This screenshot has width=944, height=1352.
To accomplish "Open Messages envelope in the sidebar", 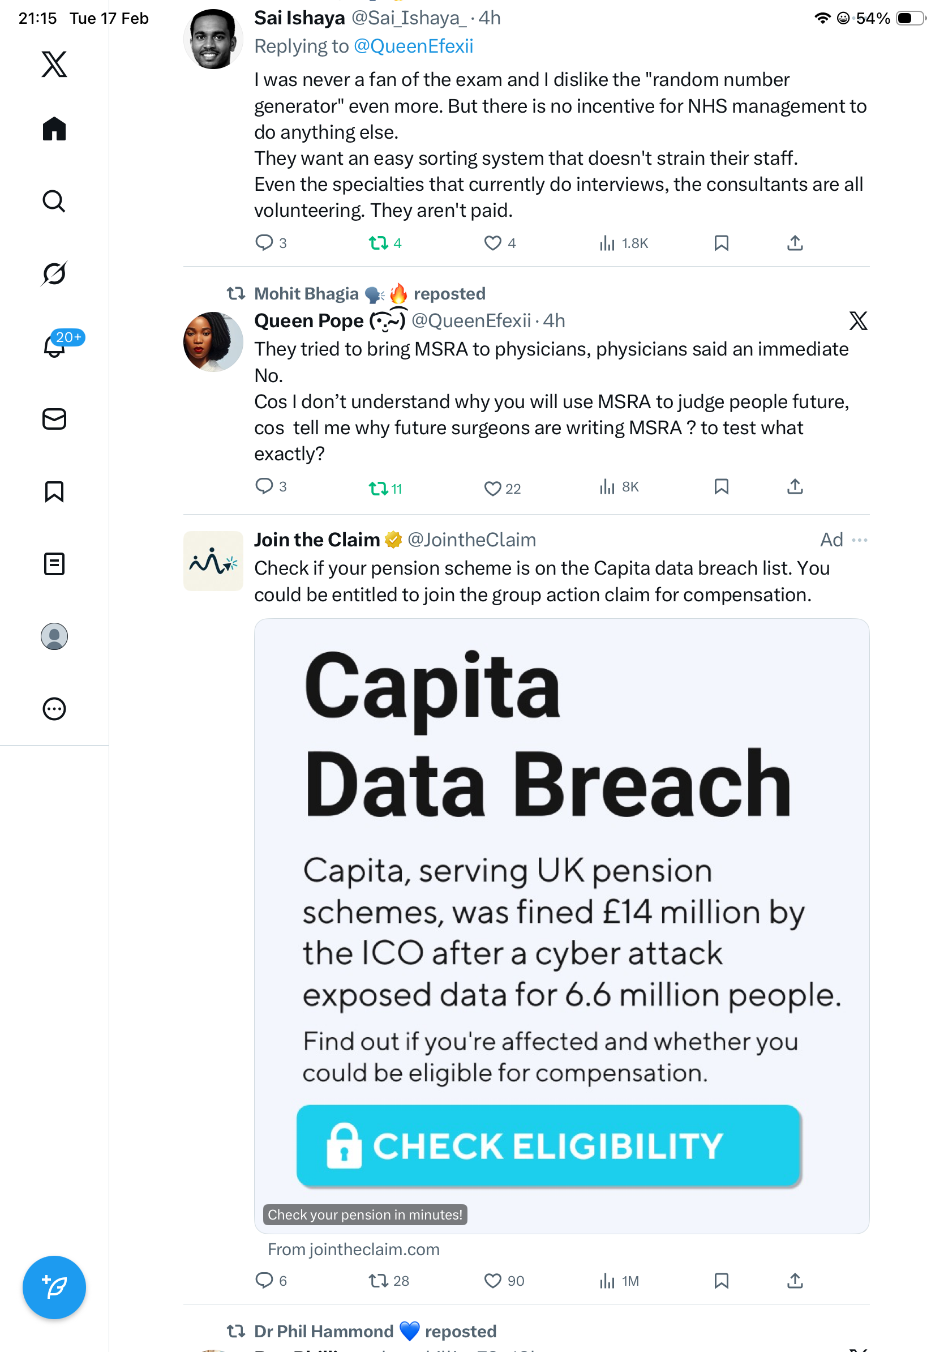I will pyautogui.click(x=54, y=420).
